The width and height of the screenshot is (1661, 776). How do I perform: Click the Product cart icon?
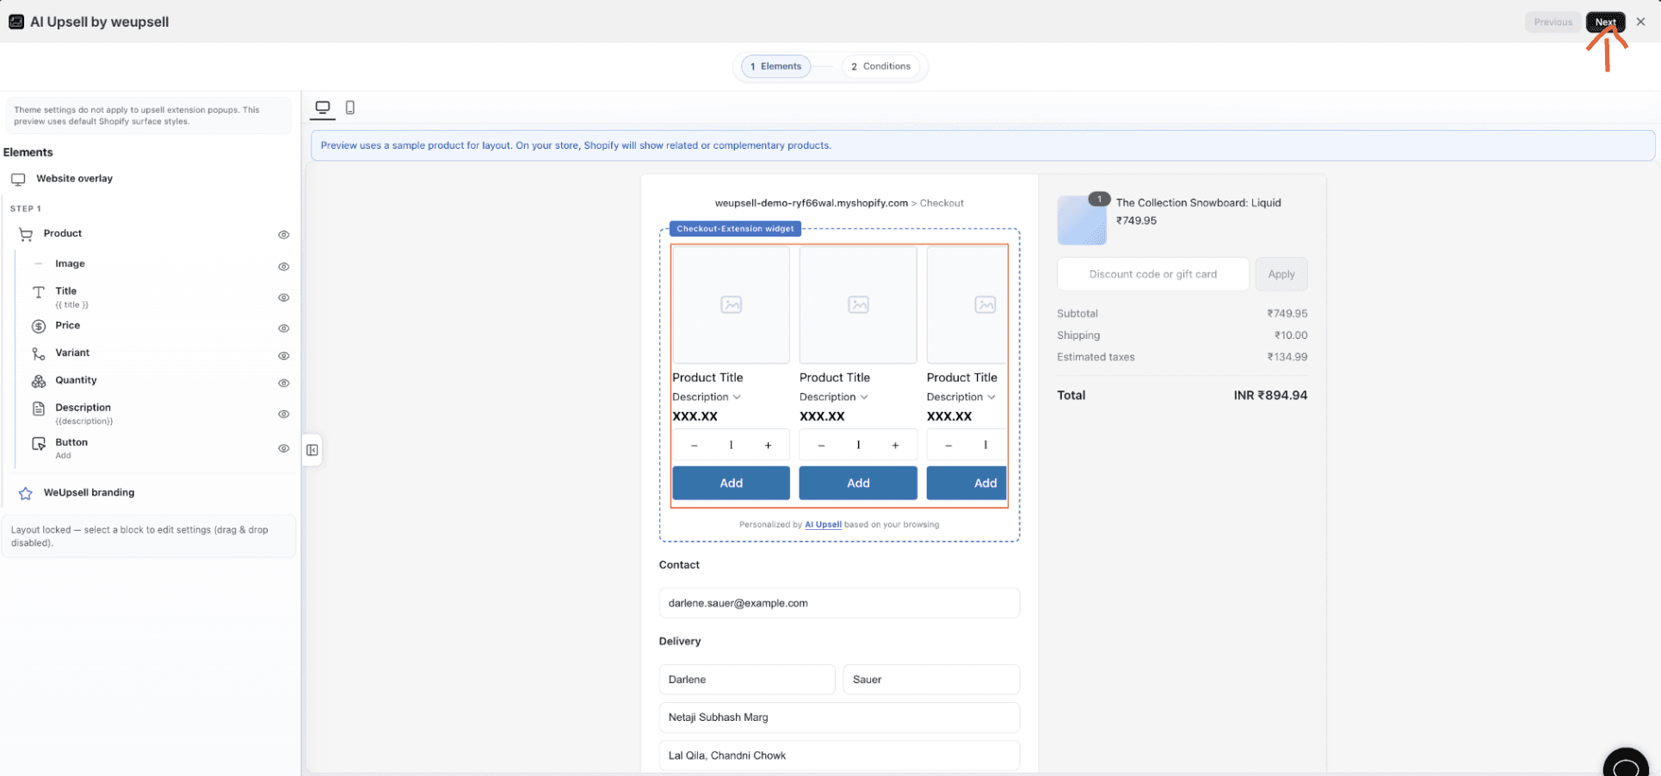click(26, 234)
